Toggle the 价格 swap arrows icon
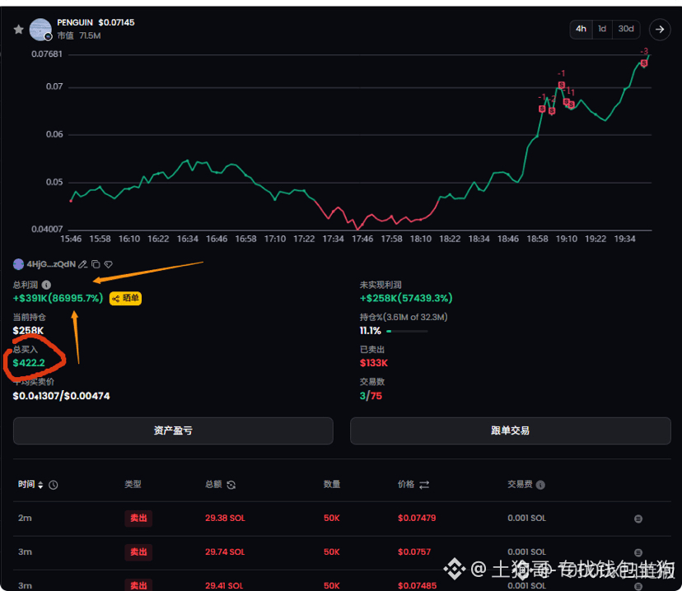 [x=424, y=485]
